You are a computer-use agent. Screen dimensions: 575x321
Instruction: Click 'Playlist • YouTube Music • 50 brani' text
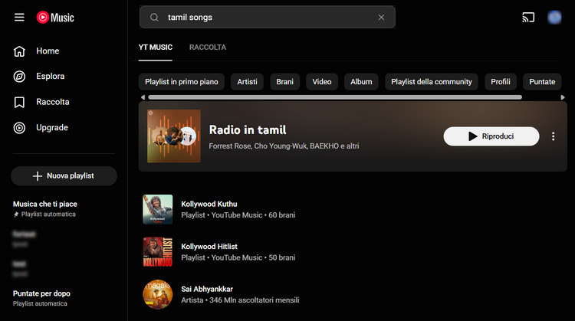click(x=238, y=257)
